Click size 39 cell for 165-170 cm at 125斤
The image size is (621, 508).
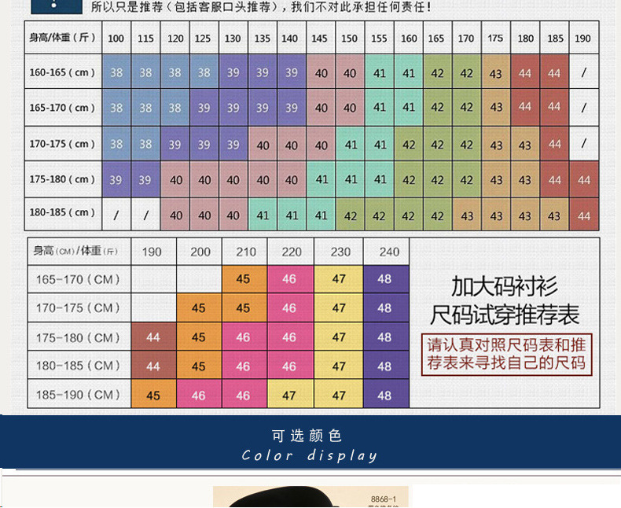204,108
